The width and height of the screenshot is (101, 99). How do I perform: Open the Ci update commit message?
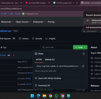click(x=22, y=84)
